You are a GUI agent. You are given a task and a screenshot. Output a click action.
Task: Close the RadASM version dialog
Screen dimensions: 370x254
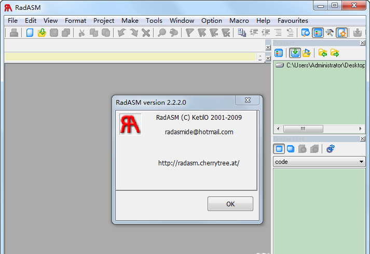coord(248,100)
